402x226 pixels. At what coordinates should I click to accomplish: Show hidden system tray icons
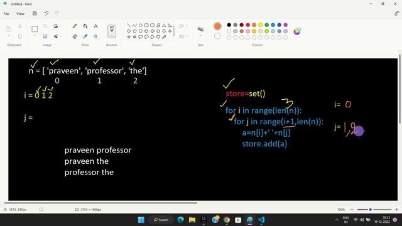coord(337,220)
